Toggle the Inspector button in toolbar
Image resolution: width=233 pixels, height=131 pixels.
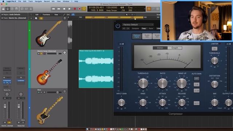tap(8, 9)
